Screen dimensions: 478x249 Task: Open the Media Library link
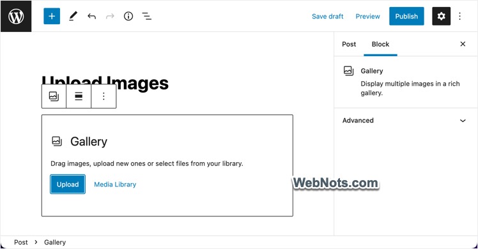tap(115, 185)
